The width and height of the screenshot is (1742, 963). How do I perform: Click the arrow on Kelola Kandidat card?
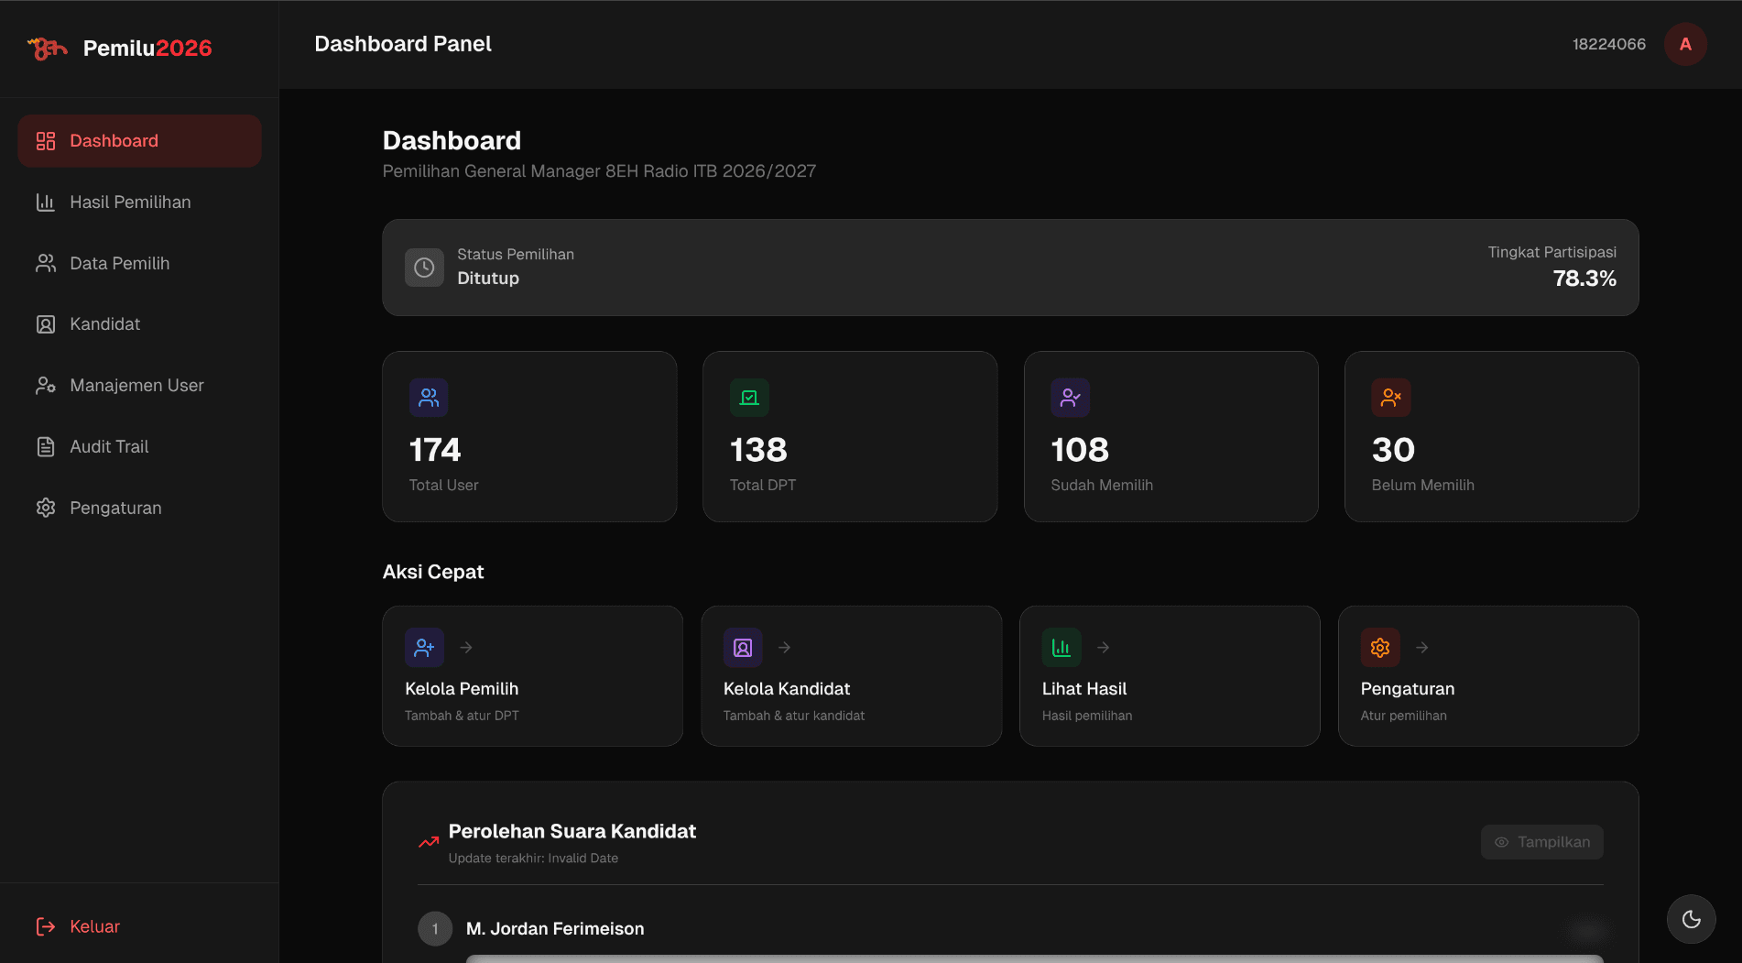point(785,648)
